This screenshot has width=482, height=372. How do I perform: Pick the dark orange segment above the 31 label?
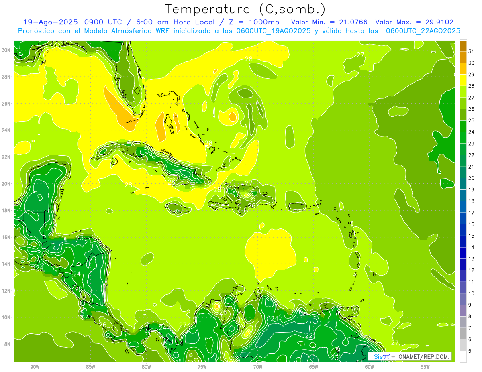pos(463,45)
